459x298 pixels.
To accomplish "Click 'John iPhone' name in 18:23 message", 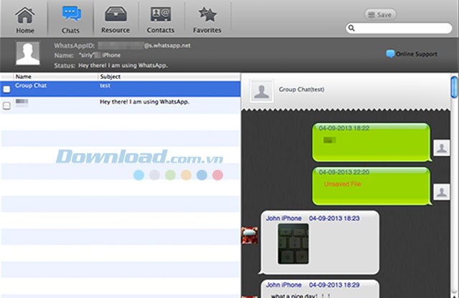I will [284, 218].
